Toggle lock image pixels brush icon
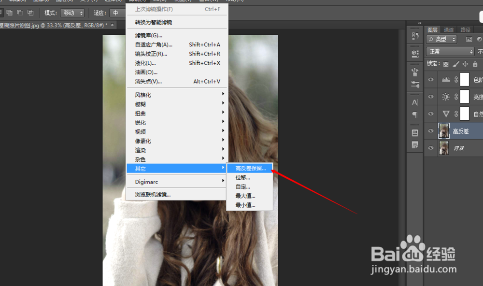 [455, 64]
